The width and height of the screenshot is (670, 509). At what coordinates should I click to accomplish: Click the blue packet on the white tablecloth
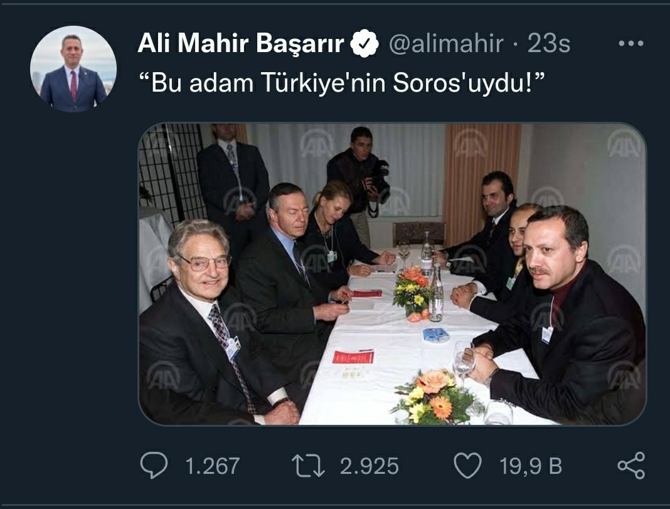coord(436,335)
